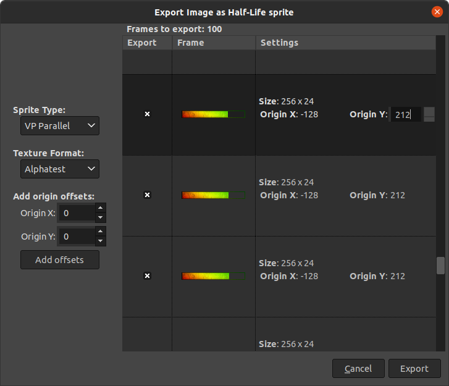This screenshot has width=449, height=386.
Task: Close the Export Image dialog
Action: point(437,12)
